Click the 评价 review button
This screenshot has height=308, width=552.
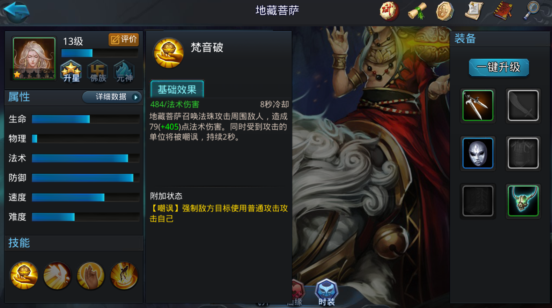pos(124,39)
